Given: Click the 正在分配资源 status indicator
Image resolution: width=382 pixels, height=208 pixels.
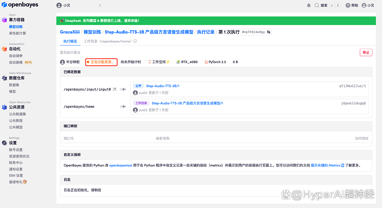Looking at the screenshot, I should click(x=101, y=62).
